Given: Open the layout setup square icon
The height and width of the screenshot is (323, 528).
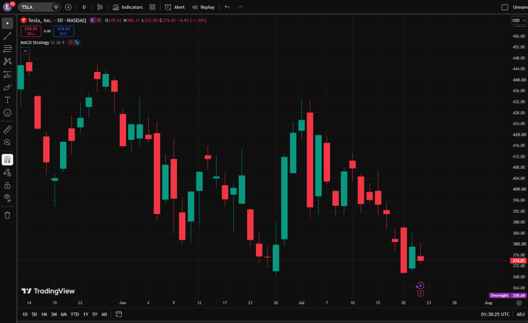Looking at the screenshot, I should 505,7.
